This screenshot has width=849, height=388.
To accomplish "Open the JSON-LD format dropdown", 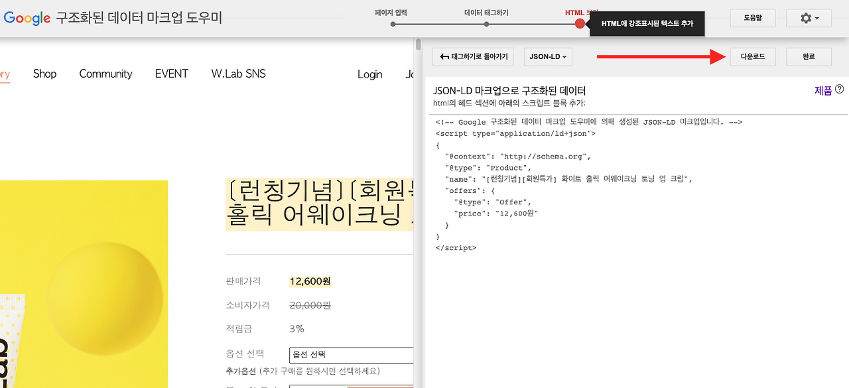I will [x=547, y=56].
